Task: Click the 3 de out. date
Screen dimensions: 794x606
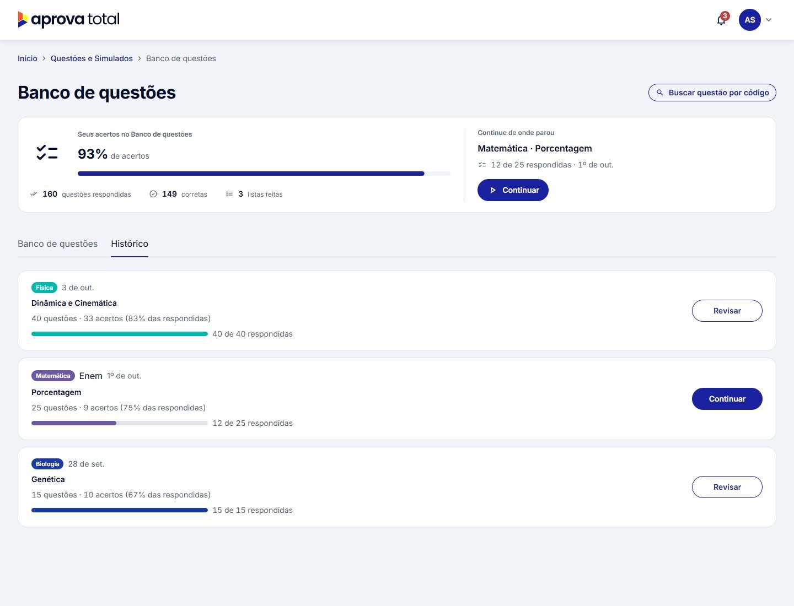Action: point(78,288)
